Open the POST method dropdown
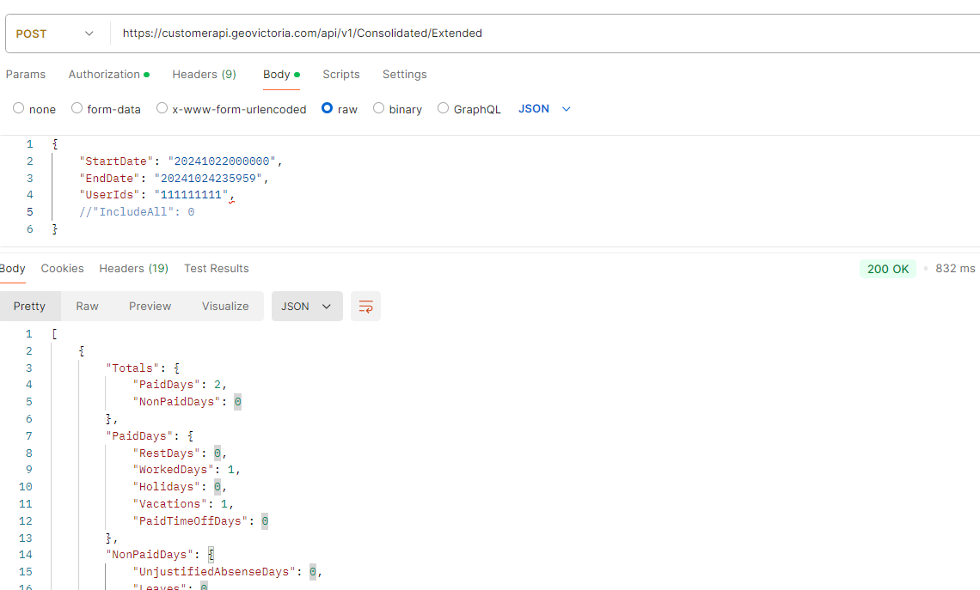Image resolution: width=980 pixels, height=590 pixels. pyautogui.click(x=55, y=33)
